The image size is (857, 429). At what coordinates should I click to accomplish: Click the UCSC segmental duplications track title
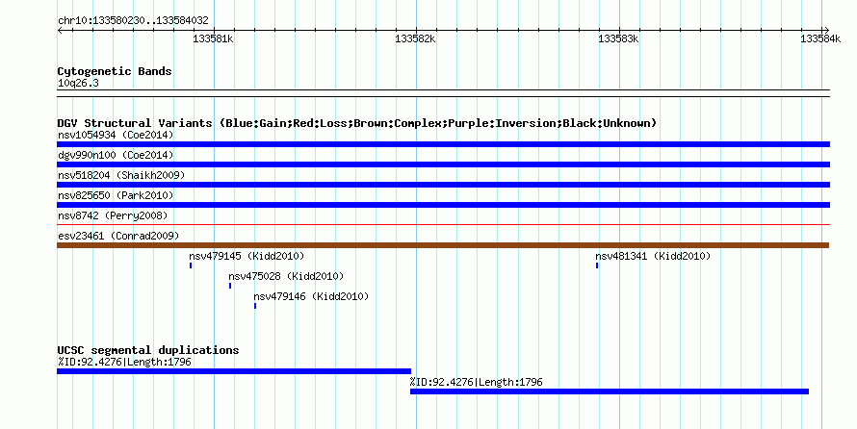click(148, 350)
